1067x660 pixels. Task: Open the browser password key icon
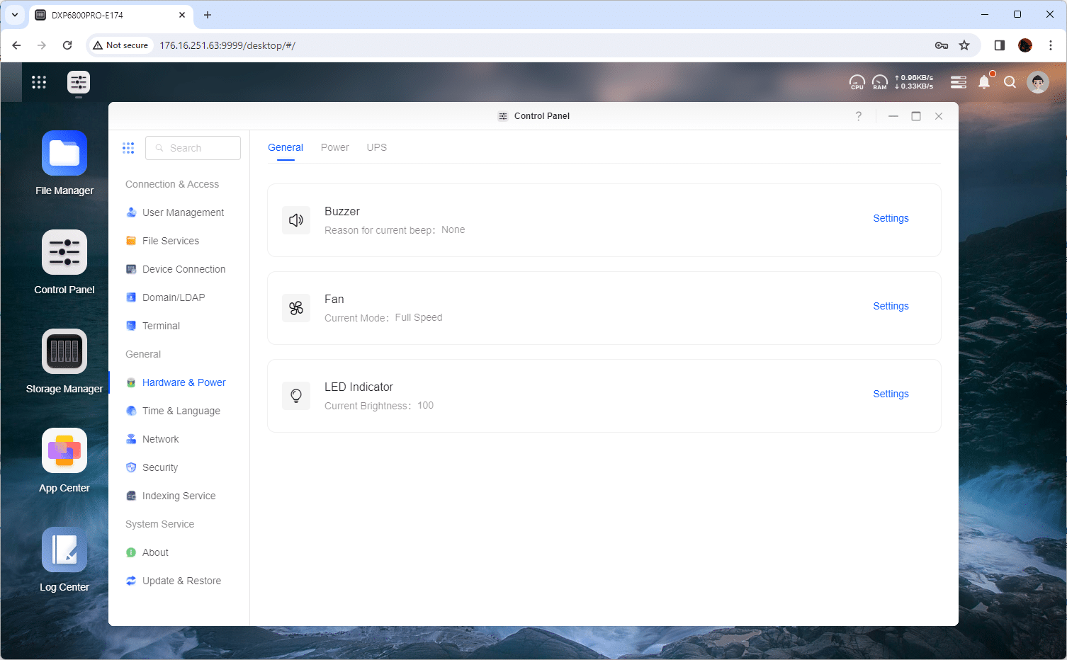click(x=942, y=45)
